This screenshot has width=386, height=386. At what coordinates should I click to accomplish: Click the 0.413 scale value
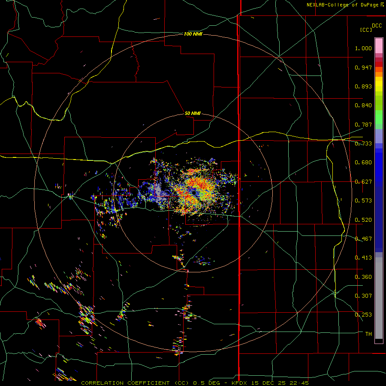363,258
